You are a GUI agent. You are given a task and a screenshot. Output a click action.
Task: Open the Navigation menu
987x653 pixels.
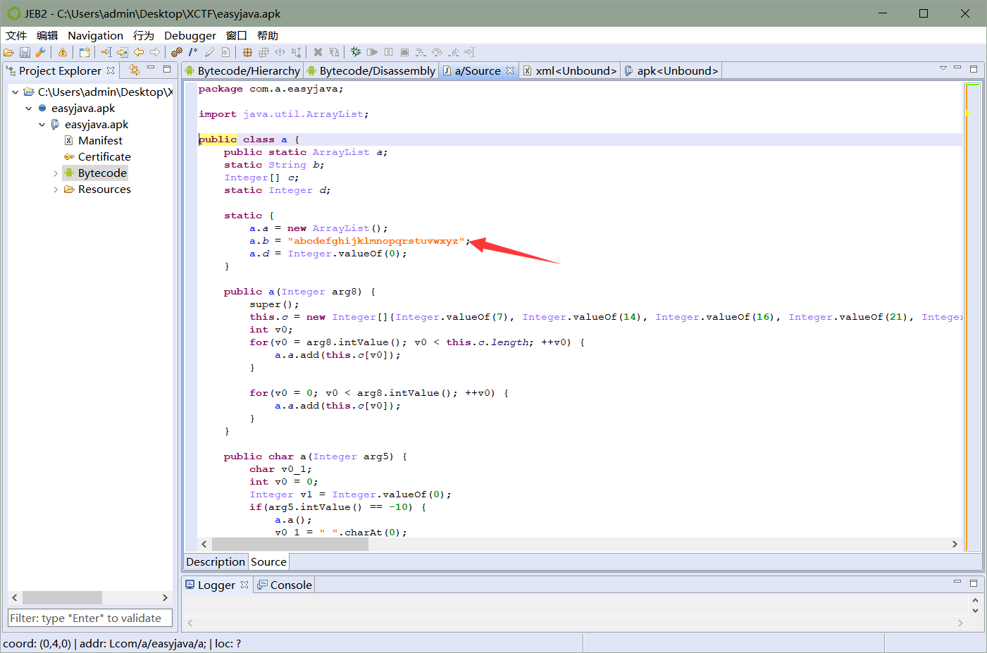95,35
